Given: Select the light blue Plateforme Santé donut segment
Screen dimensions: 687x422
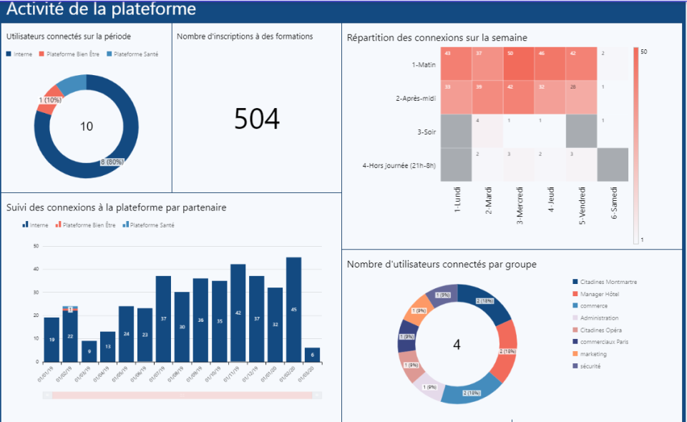Looking at the screenshot, I should (72, 85).
